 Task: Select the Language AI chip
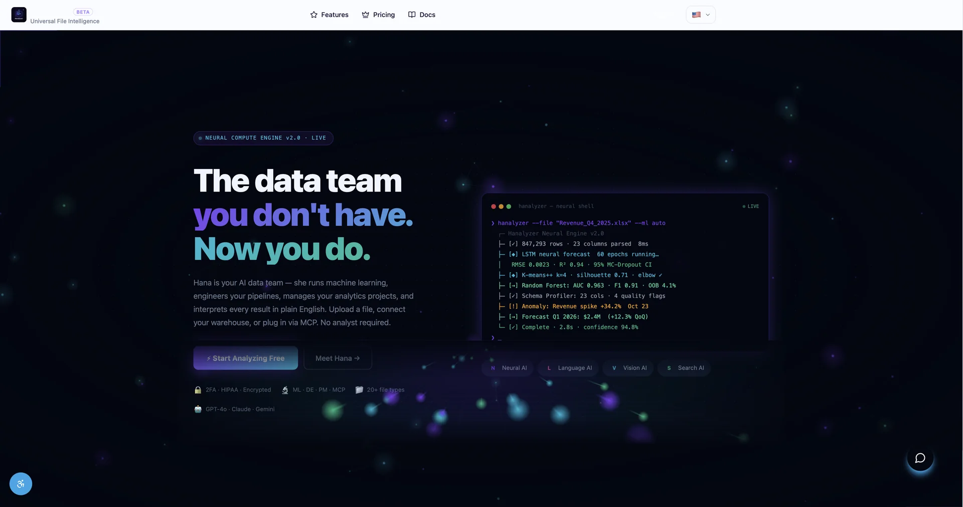[569, 368]
